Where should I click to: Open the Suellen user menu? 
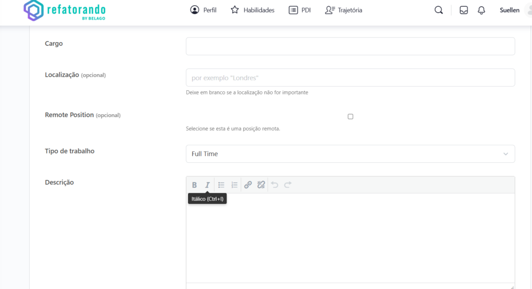click(509, 10)
